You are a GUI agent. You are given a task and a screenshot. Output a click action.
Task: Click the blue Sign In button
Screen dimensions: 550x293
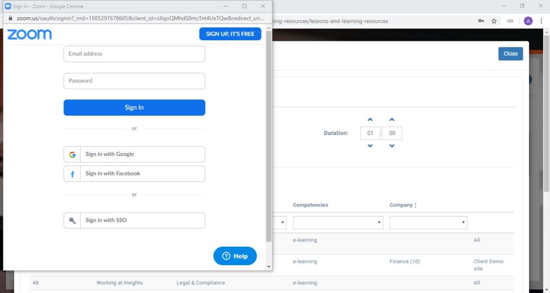[134, 108]
